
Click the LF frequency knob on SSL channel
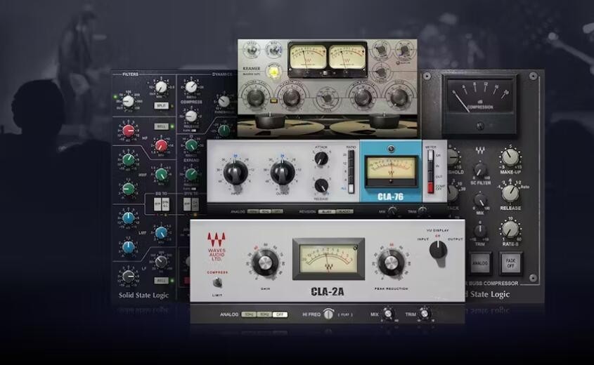(162, 261)
